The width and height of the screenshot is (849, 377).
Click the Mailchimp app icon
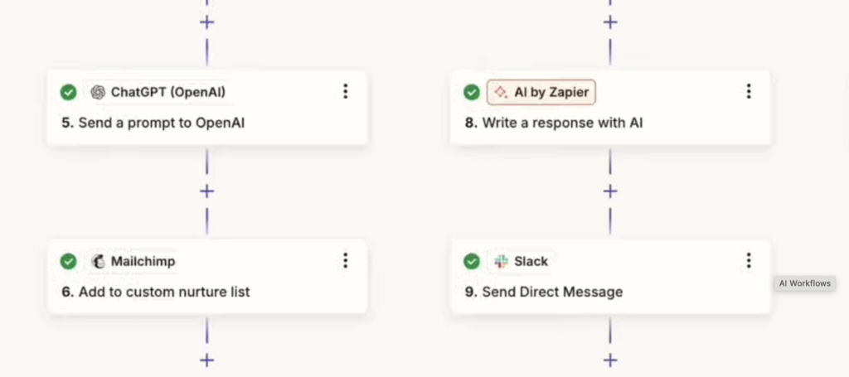tap(98, 261)
